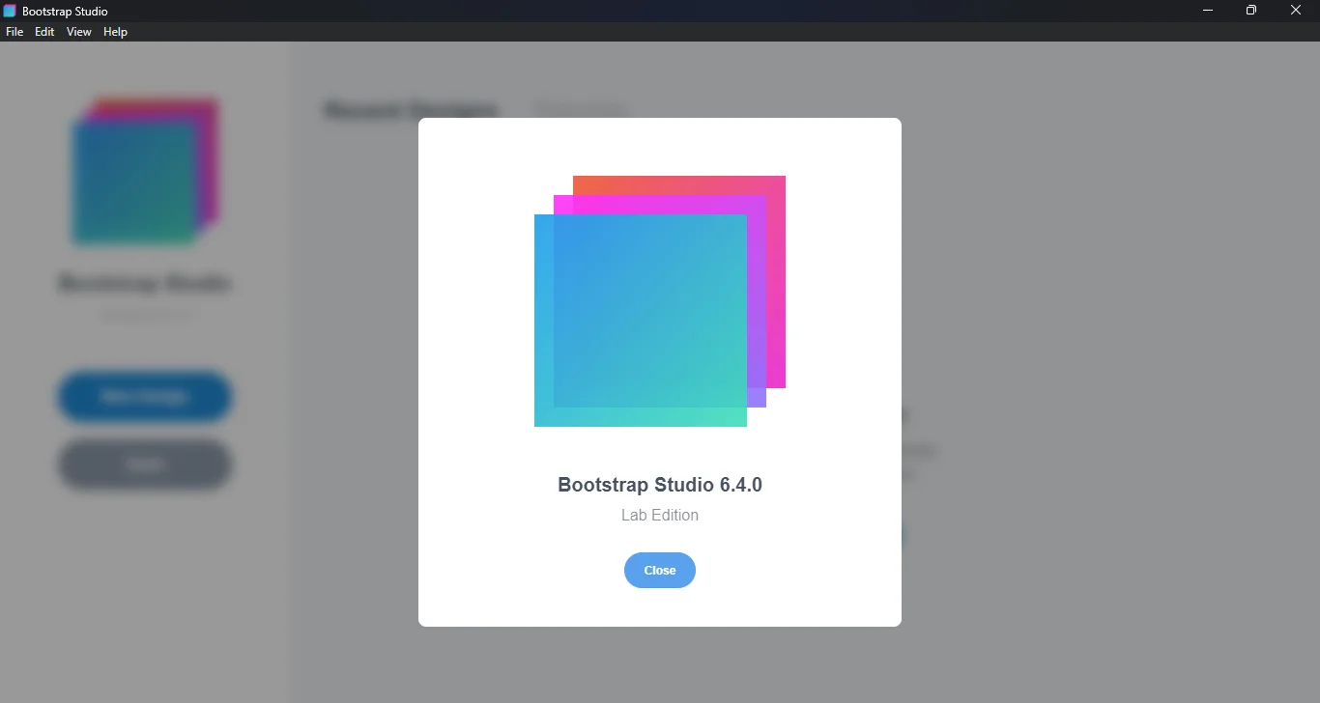Click the Lab Edition label in the dialog
1320x703 pixels.
coord(660,515)
